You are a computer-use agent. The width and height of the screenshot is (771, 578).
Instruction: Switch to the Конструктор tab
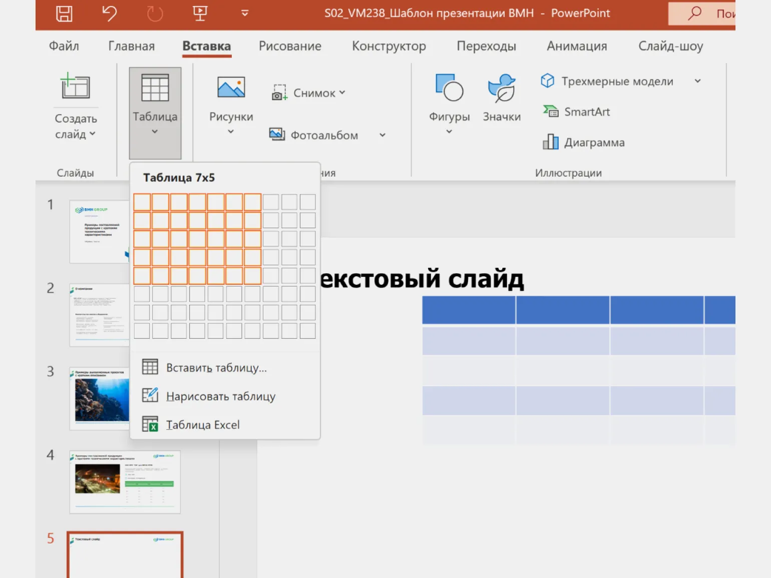389,46
